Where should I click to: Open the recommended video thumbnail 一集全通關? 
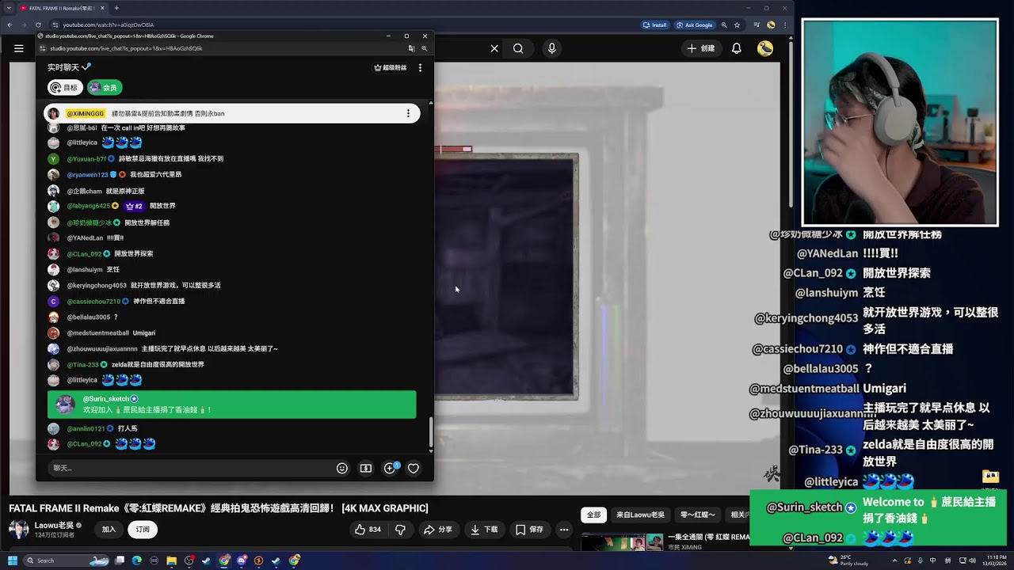(622, 542)
